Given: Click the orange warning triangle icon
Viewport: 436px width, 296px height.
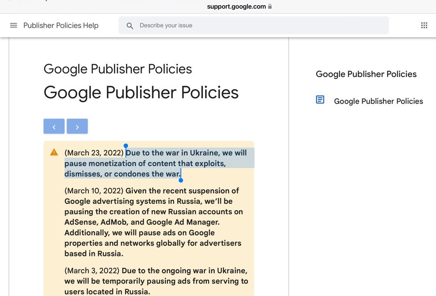Looking at the screenshot, I should click(54, 152).
